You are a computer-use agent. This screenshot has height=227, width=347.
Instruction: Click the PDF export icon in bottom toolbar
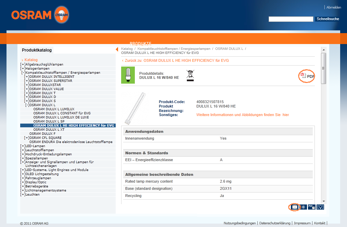tap(312, 207)
